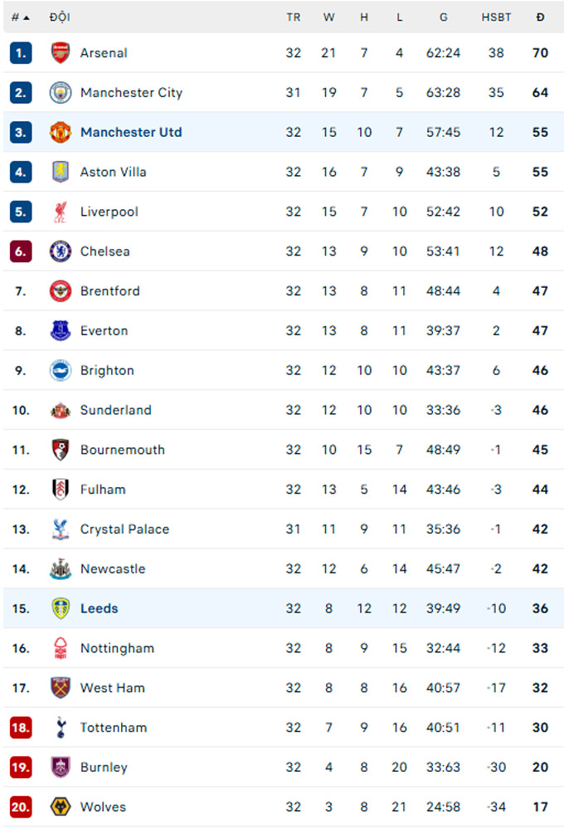
Task: Click the Fulham crest icon
Action: tap(61, 490)
